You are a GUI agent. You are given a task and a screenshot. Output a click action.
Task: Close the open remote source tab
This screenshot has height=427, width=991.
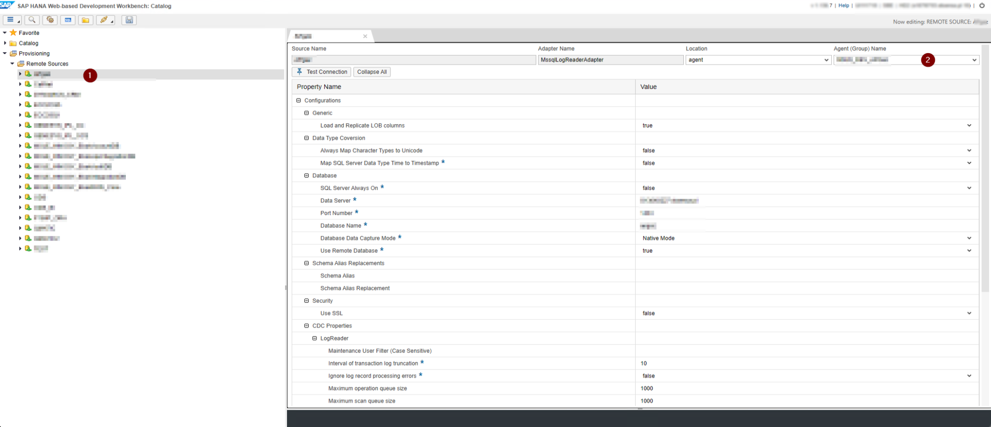[x=365, y=36]
